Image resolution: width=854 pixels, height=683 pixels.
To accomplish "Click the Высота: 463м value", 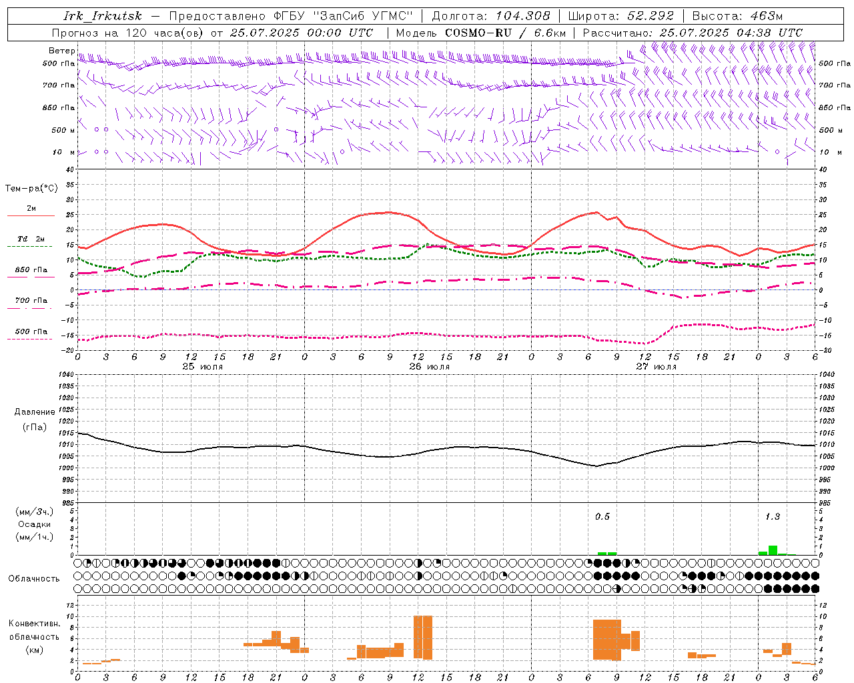I will pos(737,16).
